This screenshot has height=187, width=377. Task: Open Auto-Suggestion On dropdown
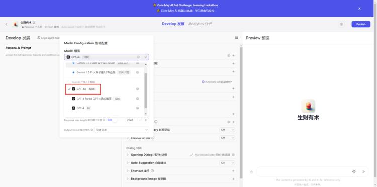click(x=227, y=163)
